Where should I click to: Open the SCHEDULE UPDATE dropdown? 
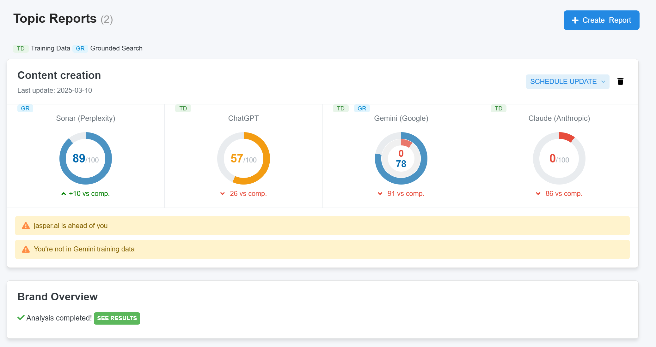click(567, 82)
